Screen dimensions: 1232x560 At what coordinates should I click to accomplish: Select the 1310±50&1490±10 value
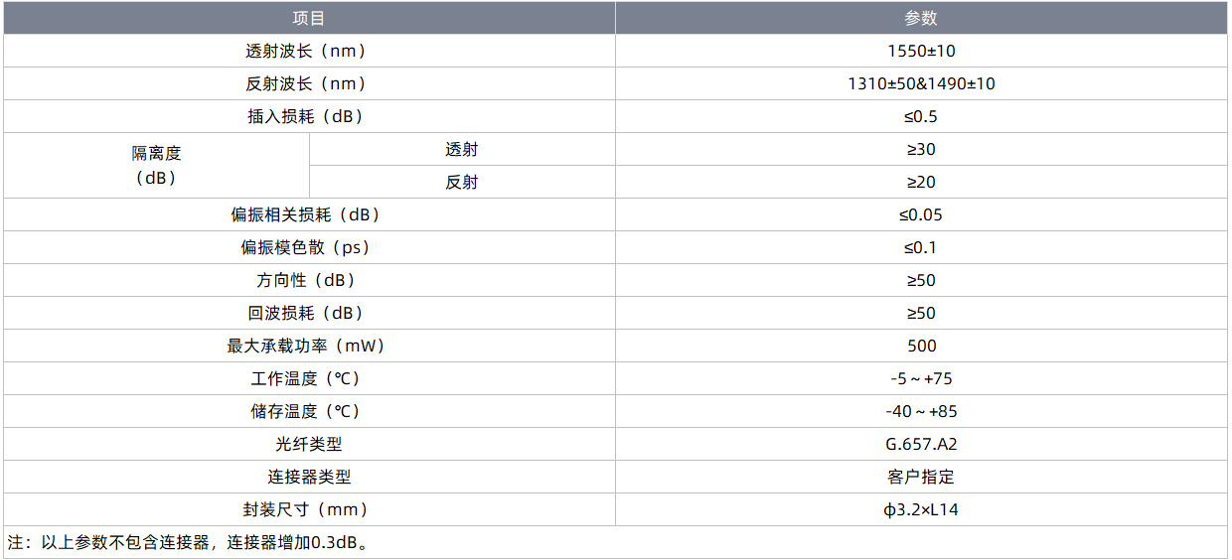(x=921, y=83)
